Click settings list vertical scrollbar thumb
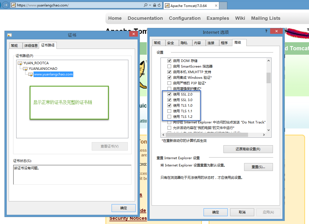Image resolution: width=309 pixels, height=224 pixels. click(268, 78)
